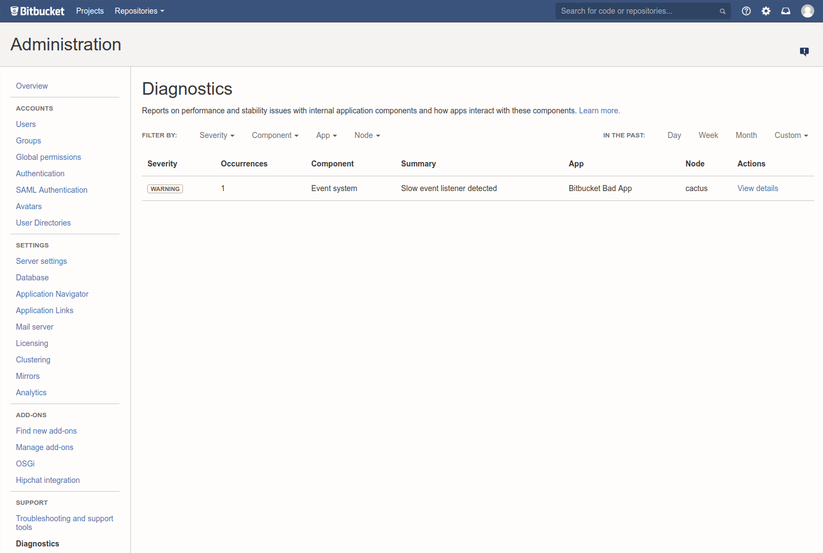Expand the Component filter dropdown
This screenshot has width=823, height=553.
pyautogui.click(x=275, y=135)
